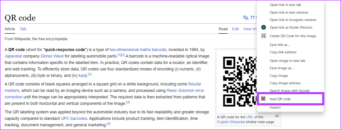
Task: Select Copy image address
Action: [x=285, y=83]
